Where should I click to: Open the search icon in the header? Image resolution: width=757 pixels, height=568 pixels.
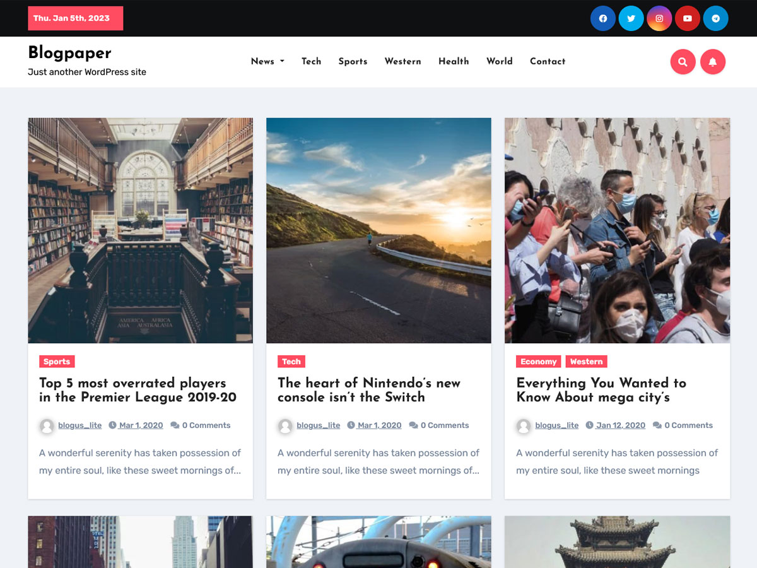coord(683,61)
